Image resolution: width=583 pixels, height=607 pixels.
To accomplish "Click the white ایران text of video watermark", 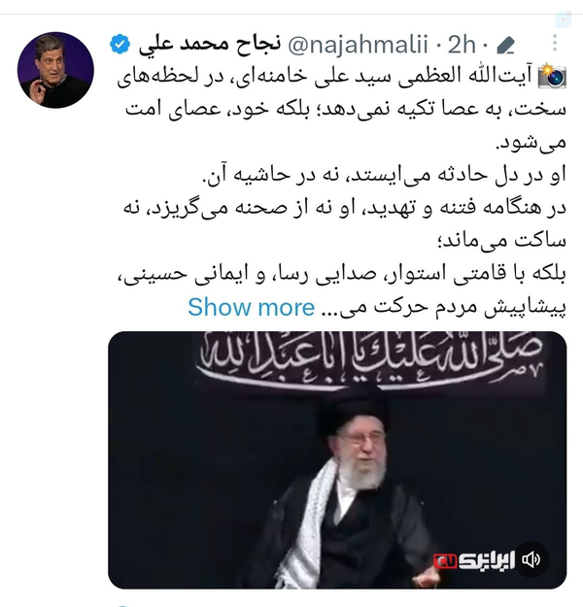I will [x=487, y=560].
